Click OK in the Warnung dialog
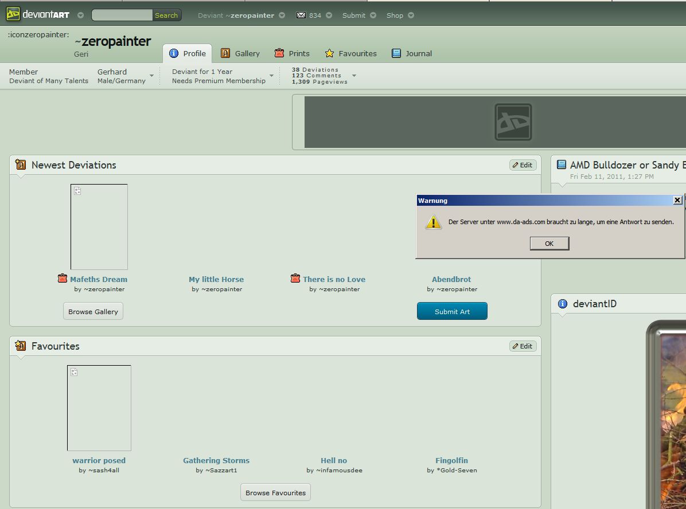 pos(549,244)
